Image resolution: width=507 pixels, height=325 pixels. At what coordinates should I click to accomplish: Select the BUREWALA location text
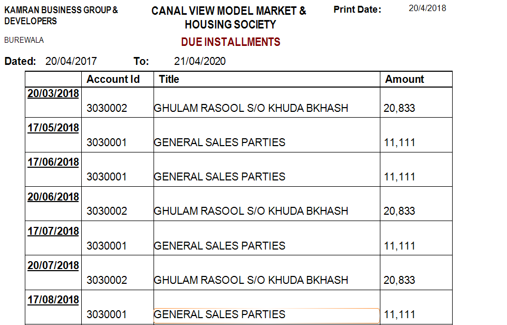tap(24, 40)
